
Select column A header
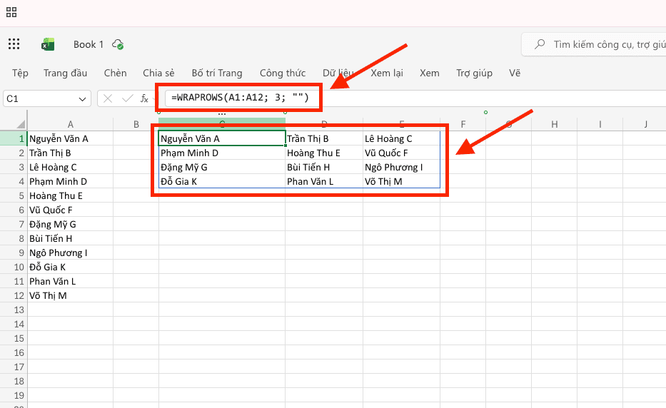point(71,124)
